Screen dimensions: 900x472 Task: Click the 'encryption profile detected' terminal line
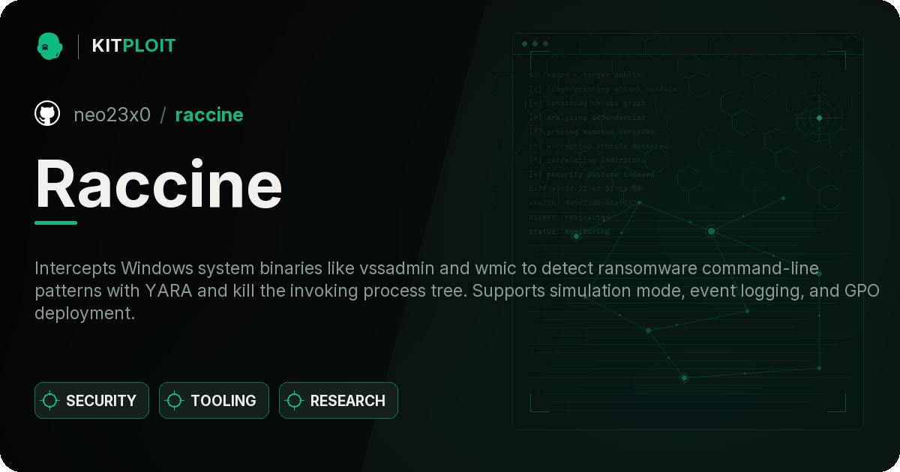598,146
